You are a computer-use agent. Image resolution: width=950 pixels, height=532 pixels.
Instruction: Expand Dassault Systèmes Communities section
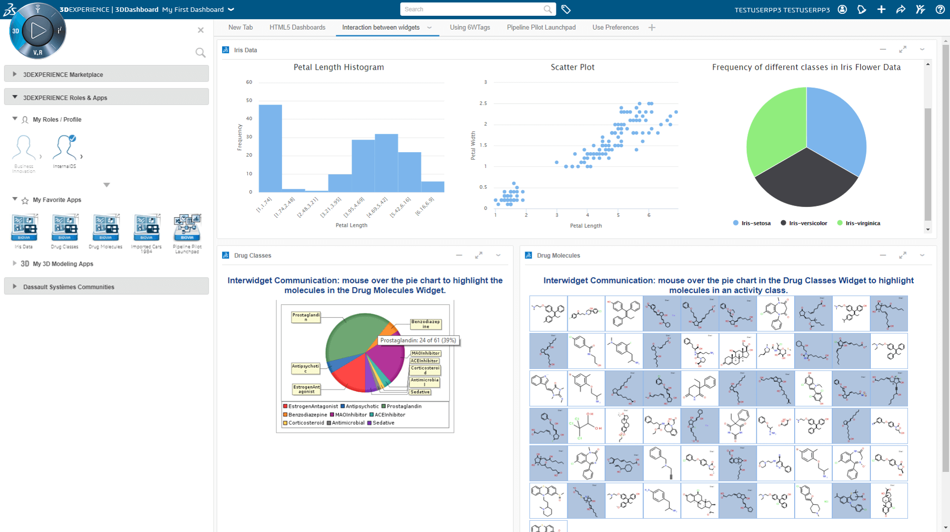[x=106, y=286]
